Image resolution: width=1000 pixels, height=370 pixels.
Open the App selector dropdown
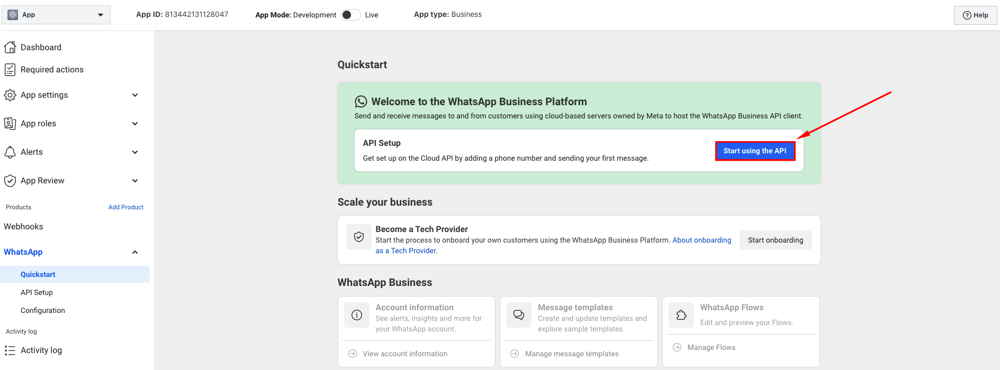56,15
